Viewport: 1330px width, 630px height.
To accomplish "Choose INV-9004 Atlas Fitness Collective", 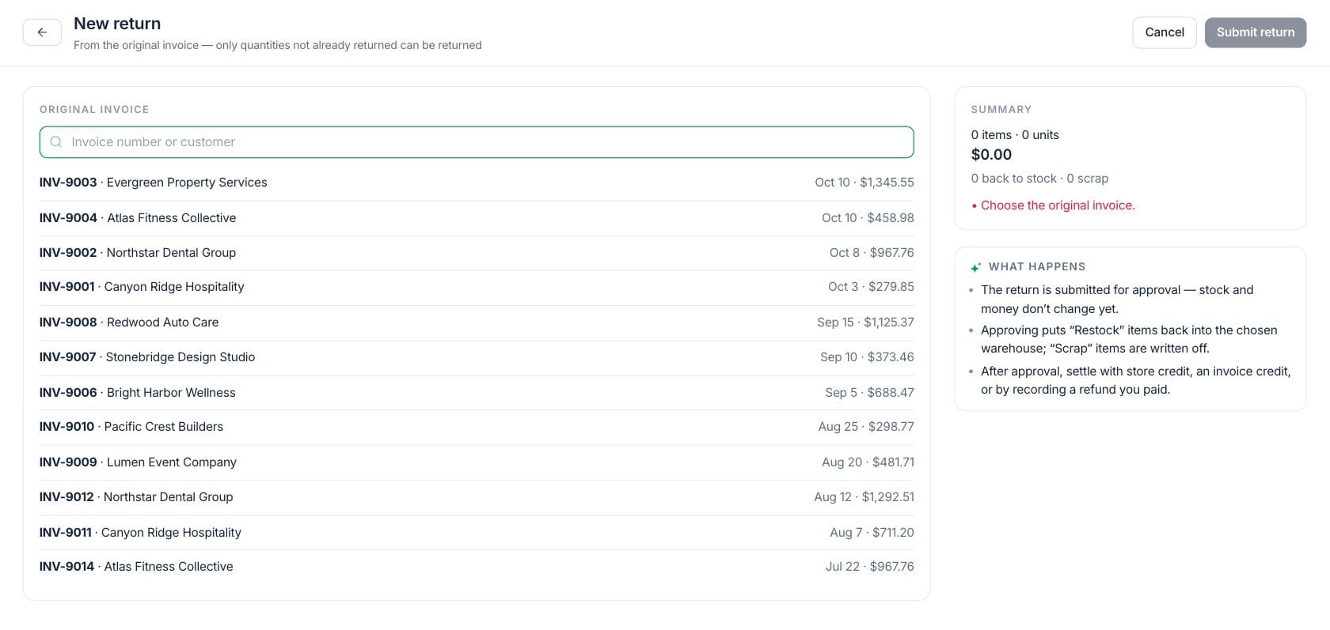I will coord(477,218).
